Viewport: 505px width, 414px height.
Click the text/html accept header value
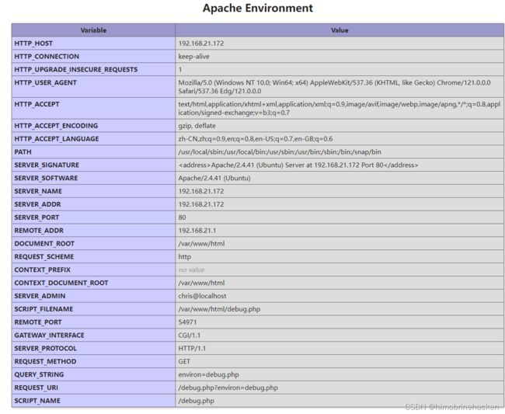(340, 109)
